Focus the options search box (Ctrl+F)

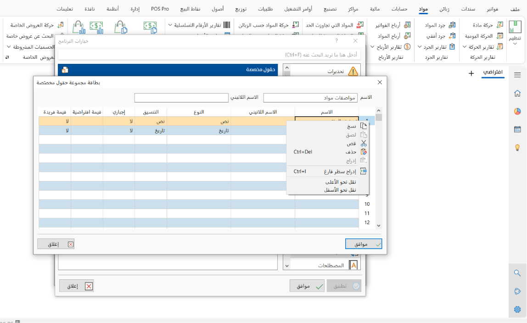pos(209,55)
